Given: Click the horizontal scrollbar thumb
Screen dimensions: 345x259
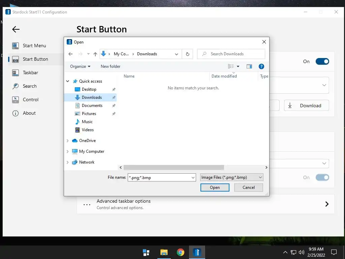Looking at the screenshot, I should coord(174,168).
